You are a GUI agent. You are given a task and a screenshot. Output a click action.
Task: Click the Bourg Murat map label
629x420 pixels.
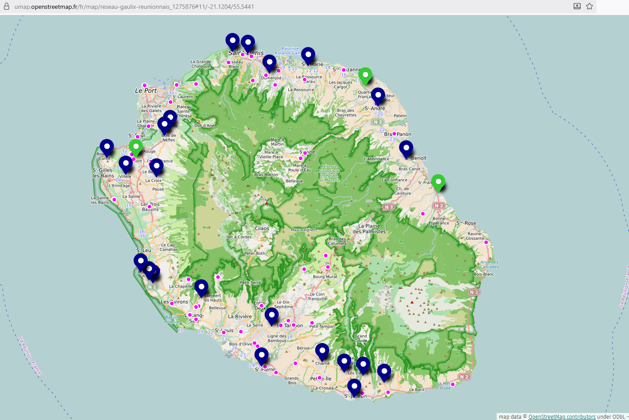pyautogui.click(x=325, y=277)
